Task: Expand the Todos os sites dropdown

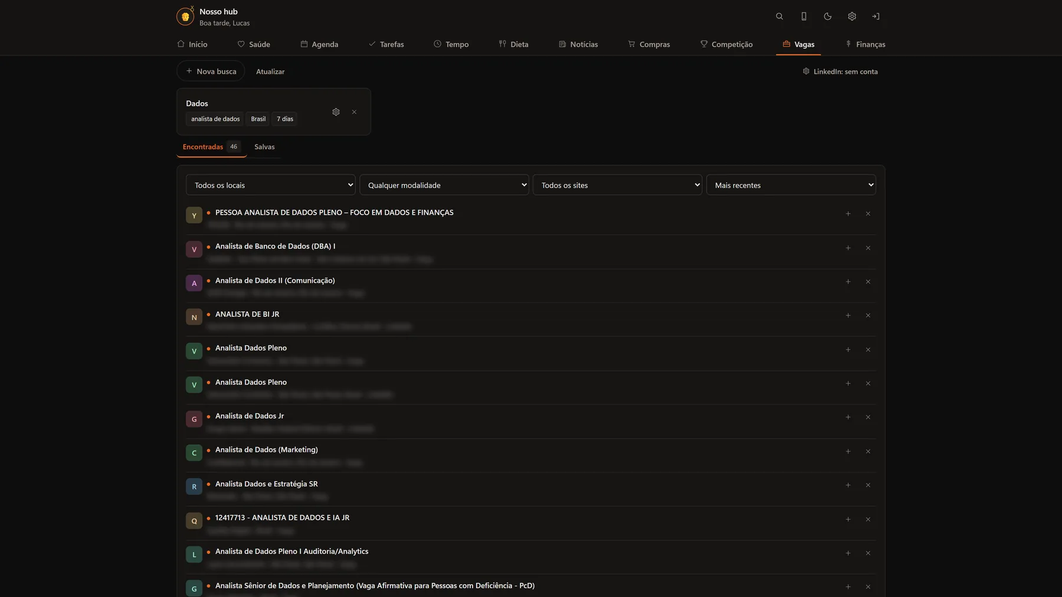Action: coord(618,185)
